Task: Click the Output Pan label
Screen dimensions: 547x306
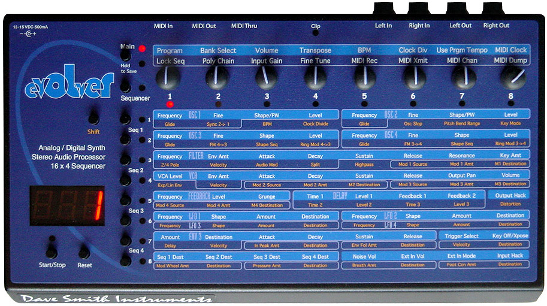Action: coord(461,175)
